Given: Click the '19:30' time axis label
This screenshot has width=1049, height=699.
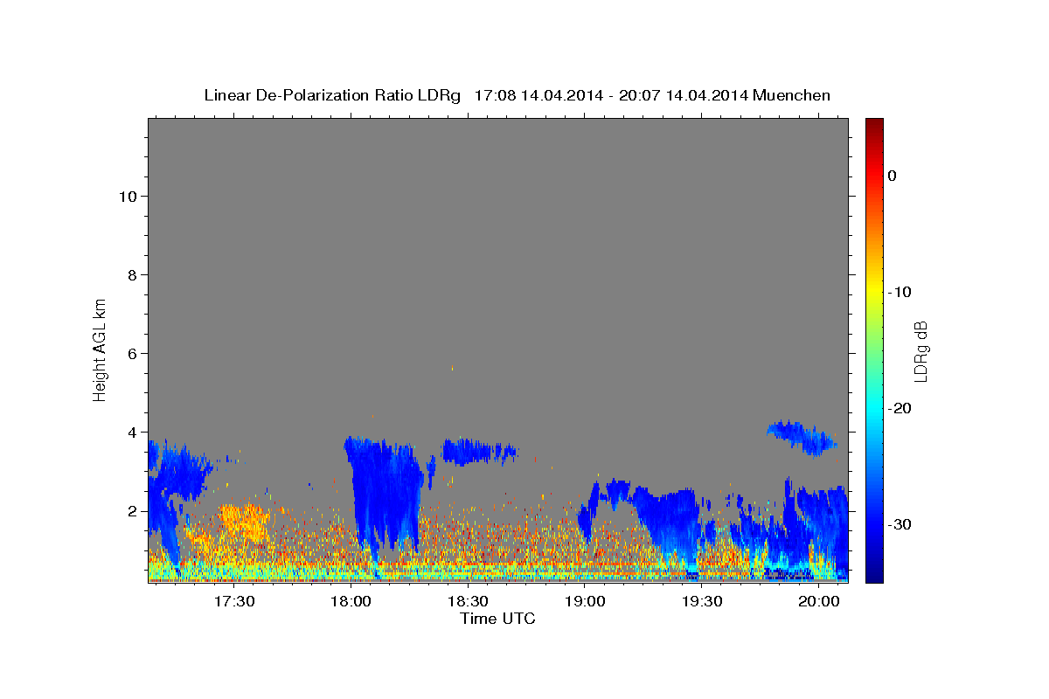Looking at the screenshot, I should pyautogui.click(x=702, y=602).
